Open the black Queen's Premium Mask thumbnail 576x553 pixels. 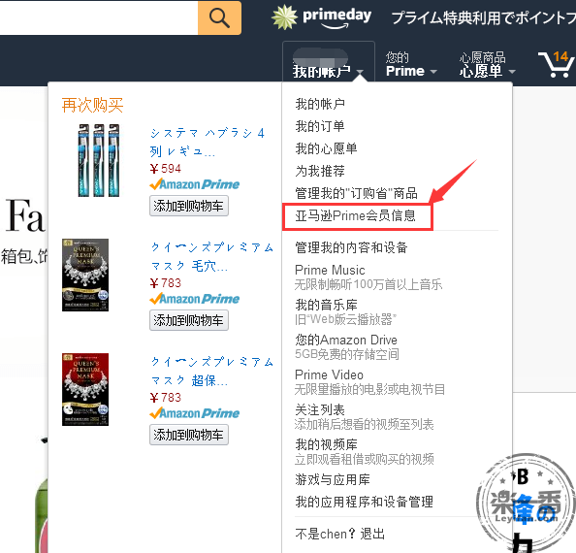[85, 275]
